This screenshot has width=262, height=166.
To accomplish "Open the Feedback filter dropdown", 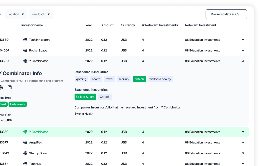I will pyautogui.click(x=41, y=14).
